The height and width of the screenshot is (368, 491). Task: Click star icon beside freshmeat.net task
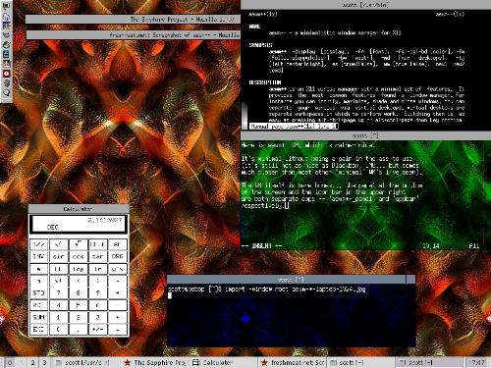[264, 362]
